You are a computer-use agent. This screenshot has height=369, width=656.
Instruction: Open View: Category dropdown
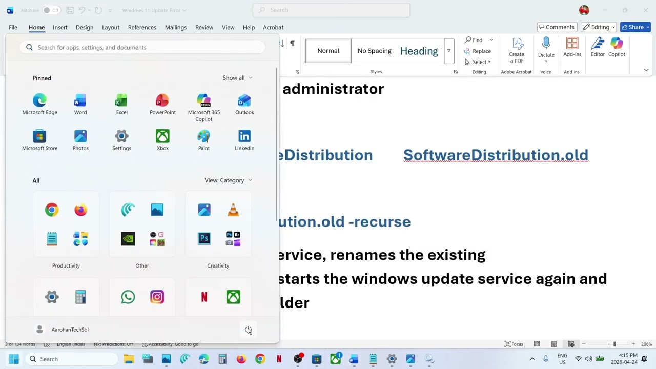click(228, 180)
